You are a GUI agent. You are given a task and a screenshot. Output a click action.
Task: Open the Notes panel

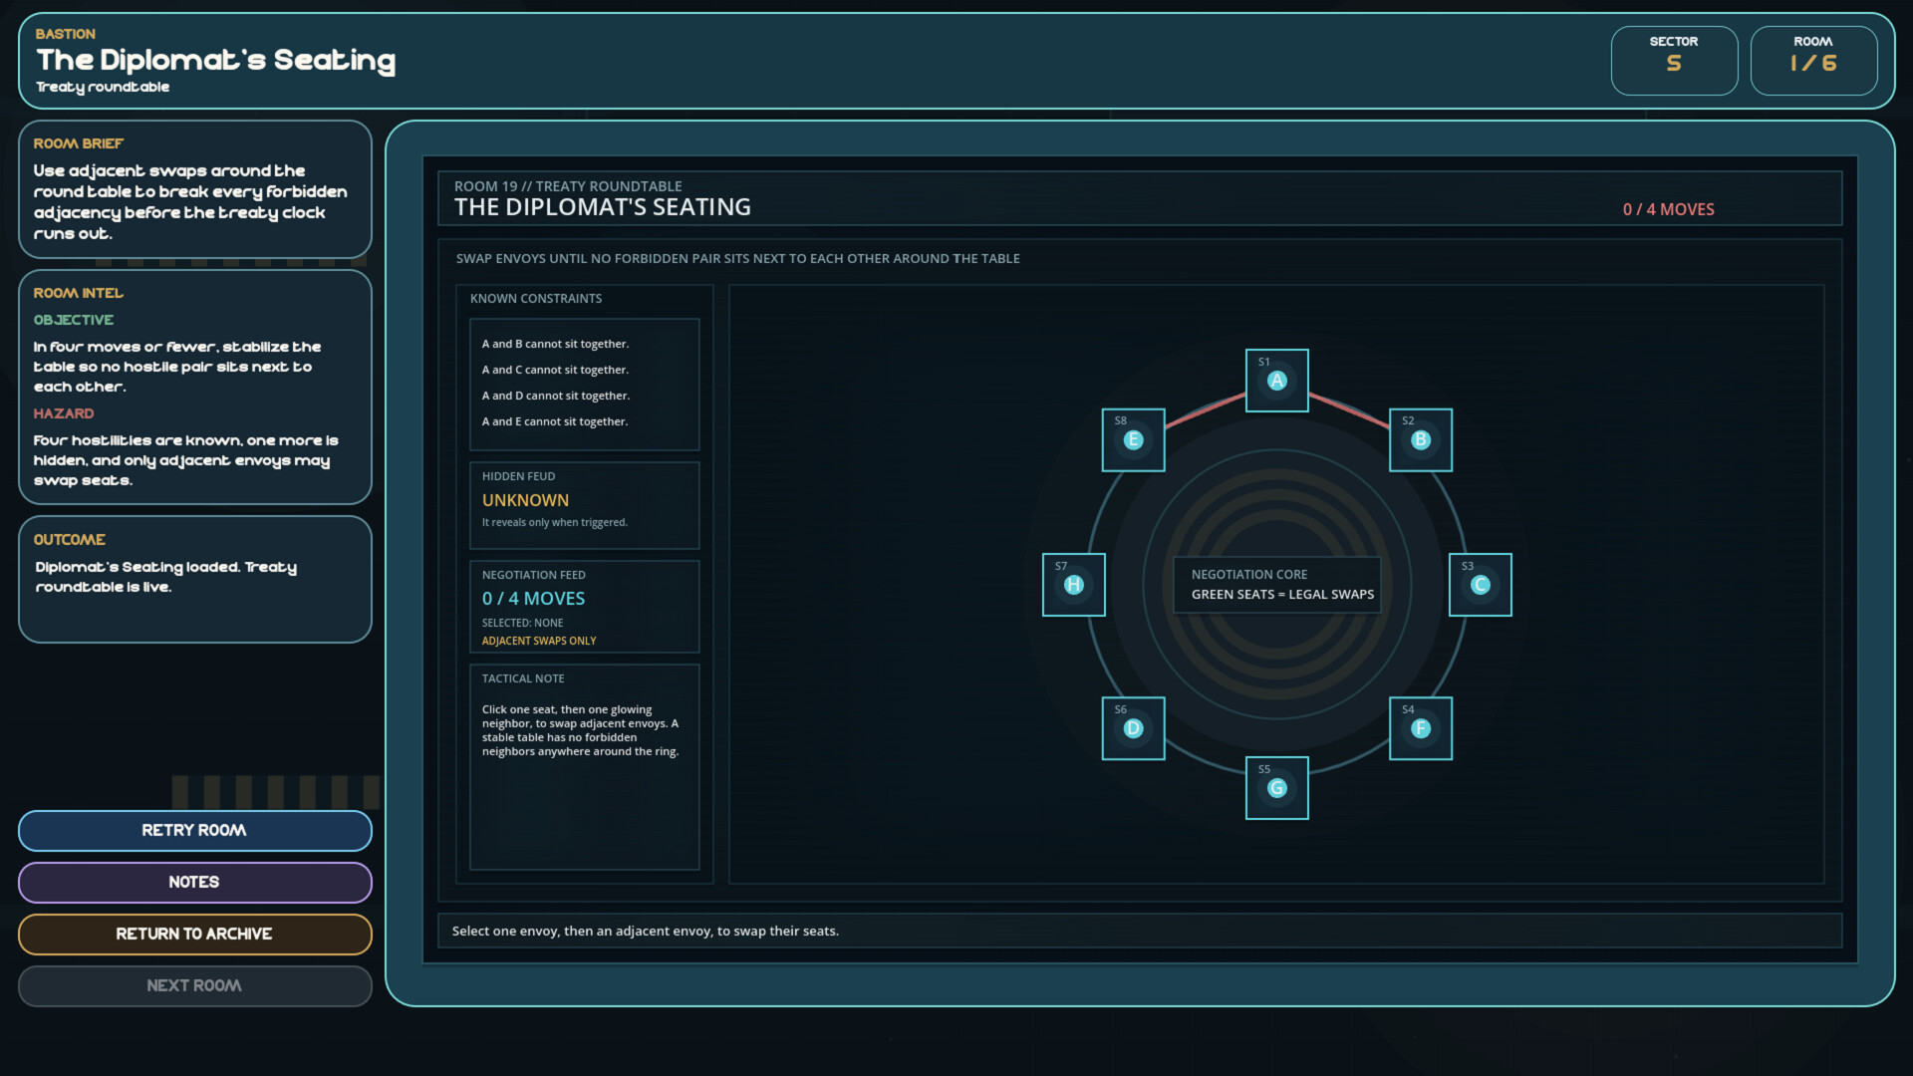click(194, 883)
